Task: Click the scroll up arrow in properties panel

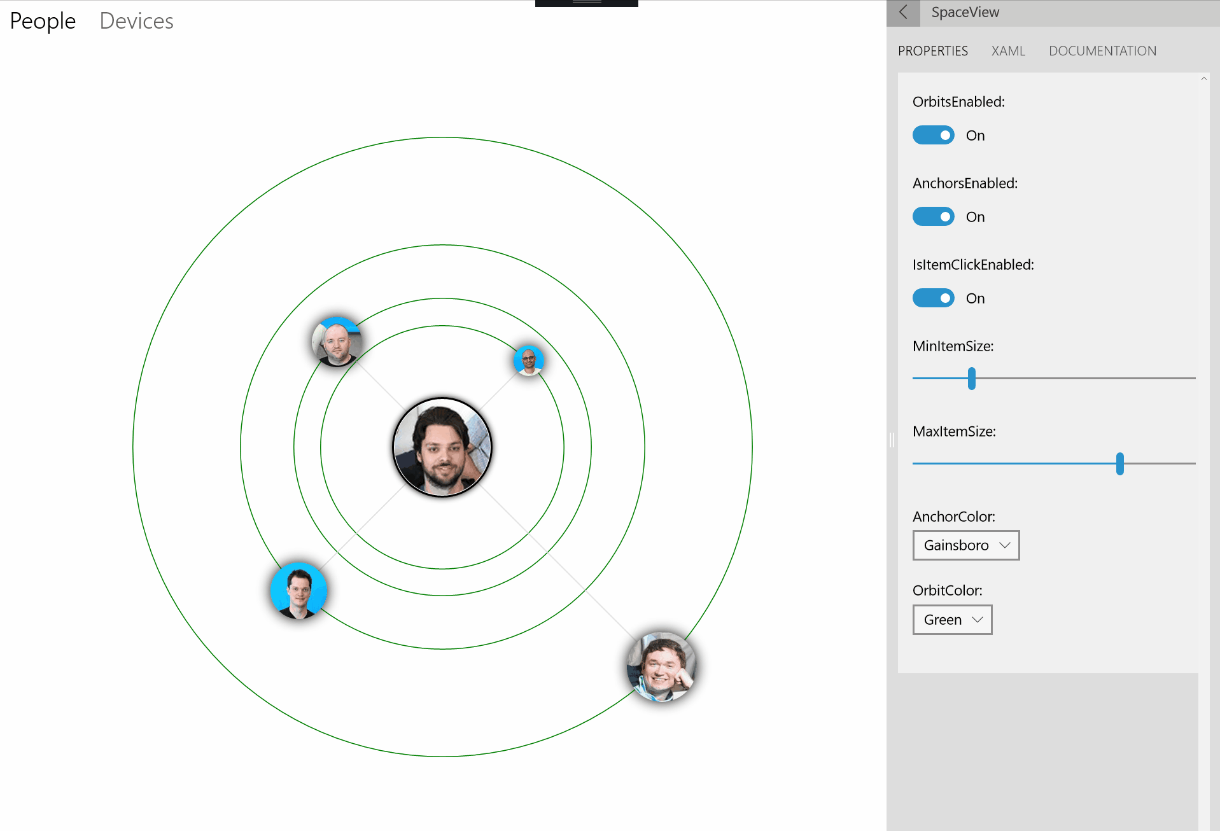Action: pyautogui.click(x=1203, y=79)
